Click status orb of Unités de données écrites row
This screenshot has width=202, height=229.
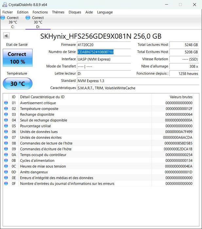click(x=6, y=137)
